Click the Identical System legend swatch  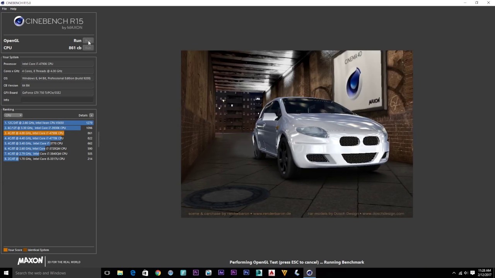tap(25, 250)
